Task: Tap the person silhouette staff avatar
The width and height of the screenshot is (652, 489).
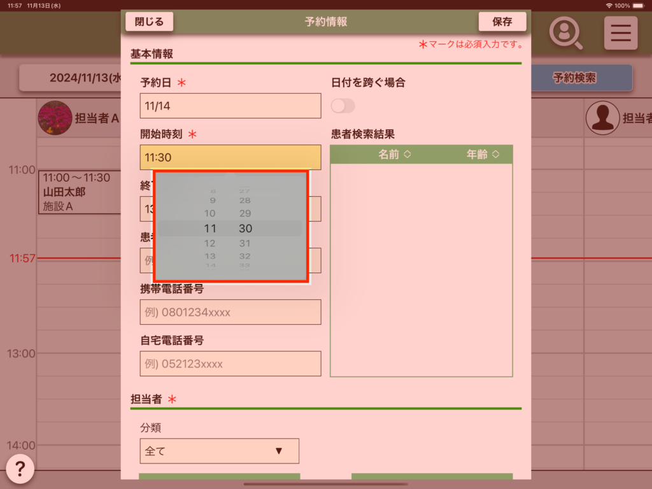Action: 602,118
